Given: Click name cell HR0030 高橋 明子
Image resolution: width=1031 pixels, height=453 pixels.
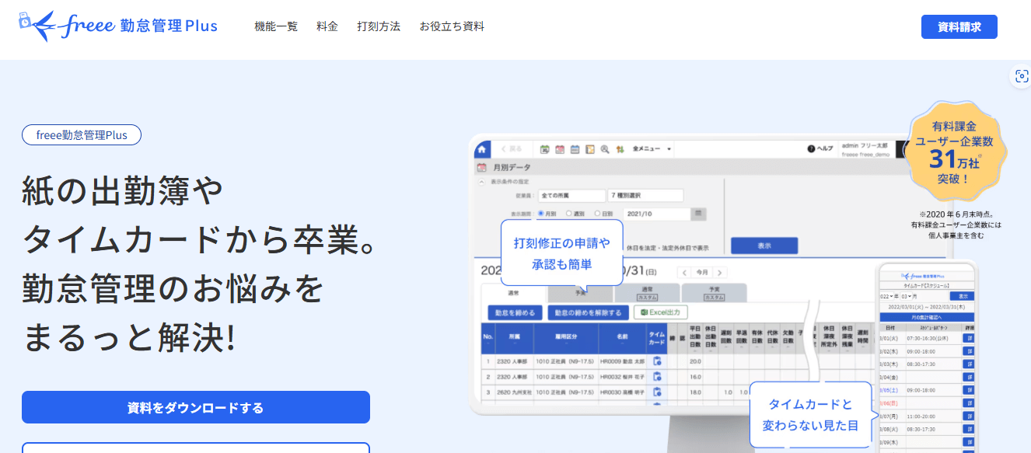Looking at the screenshot, I should [x=622, y=392].
